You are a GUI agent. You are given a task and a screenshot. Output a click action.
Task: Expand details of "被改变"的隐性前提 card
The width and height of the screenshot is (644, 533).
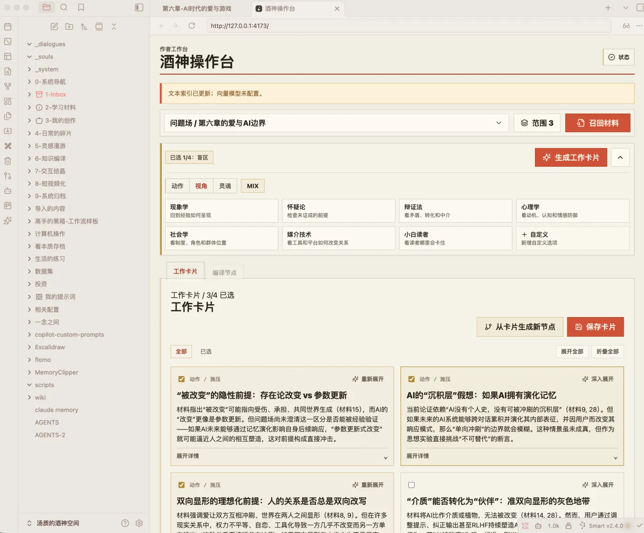(282, 456)
